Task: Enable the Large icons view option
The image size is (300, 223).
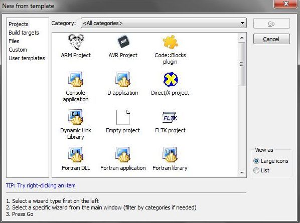Action: click(x=256, y=161)
